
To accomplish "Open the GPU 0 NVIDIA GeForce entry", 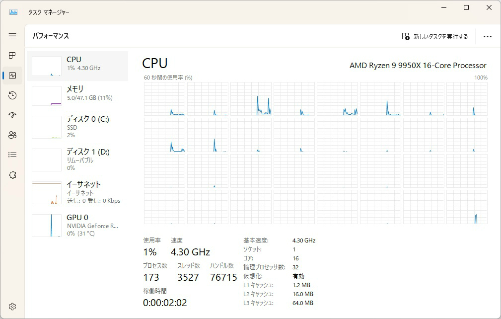I will click(x=77, y=225).
